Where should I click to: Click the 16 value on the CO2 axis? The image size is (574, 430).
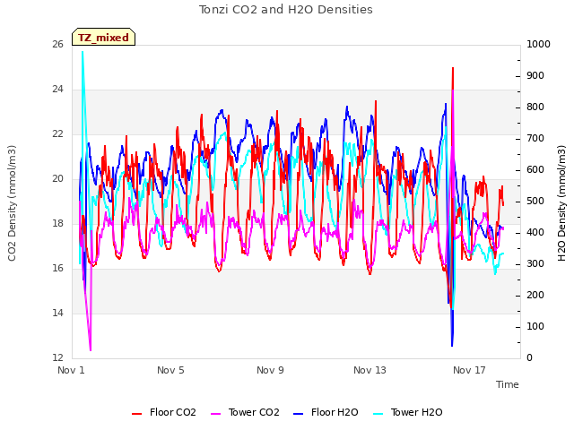(57, 269)
